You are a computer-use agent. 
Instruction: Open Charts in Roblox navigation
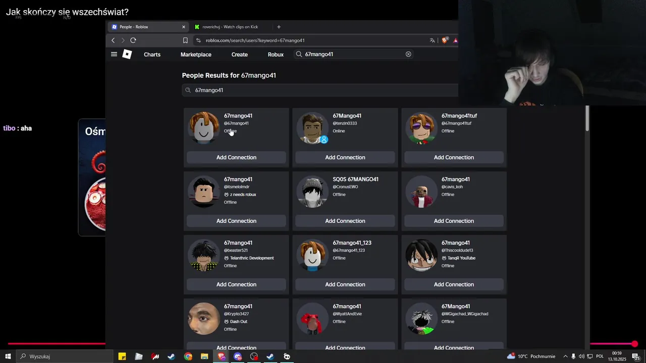pyautogui.click(x=152, y=54)
